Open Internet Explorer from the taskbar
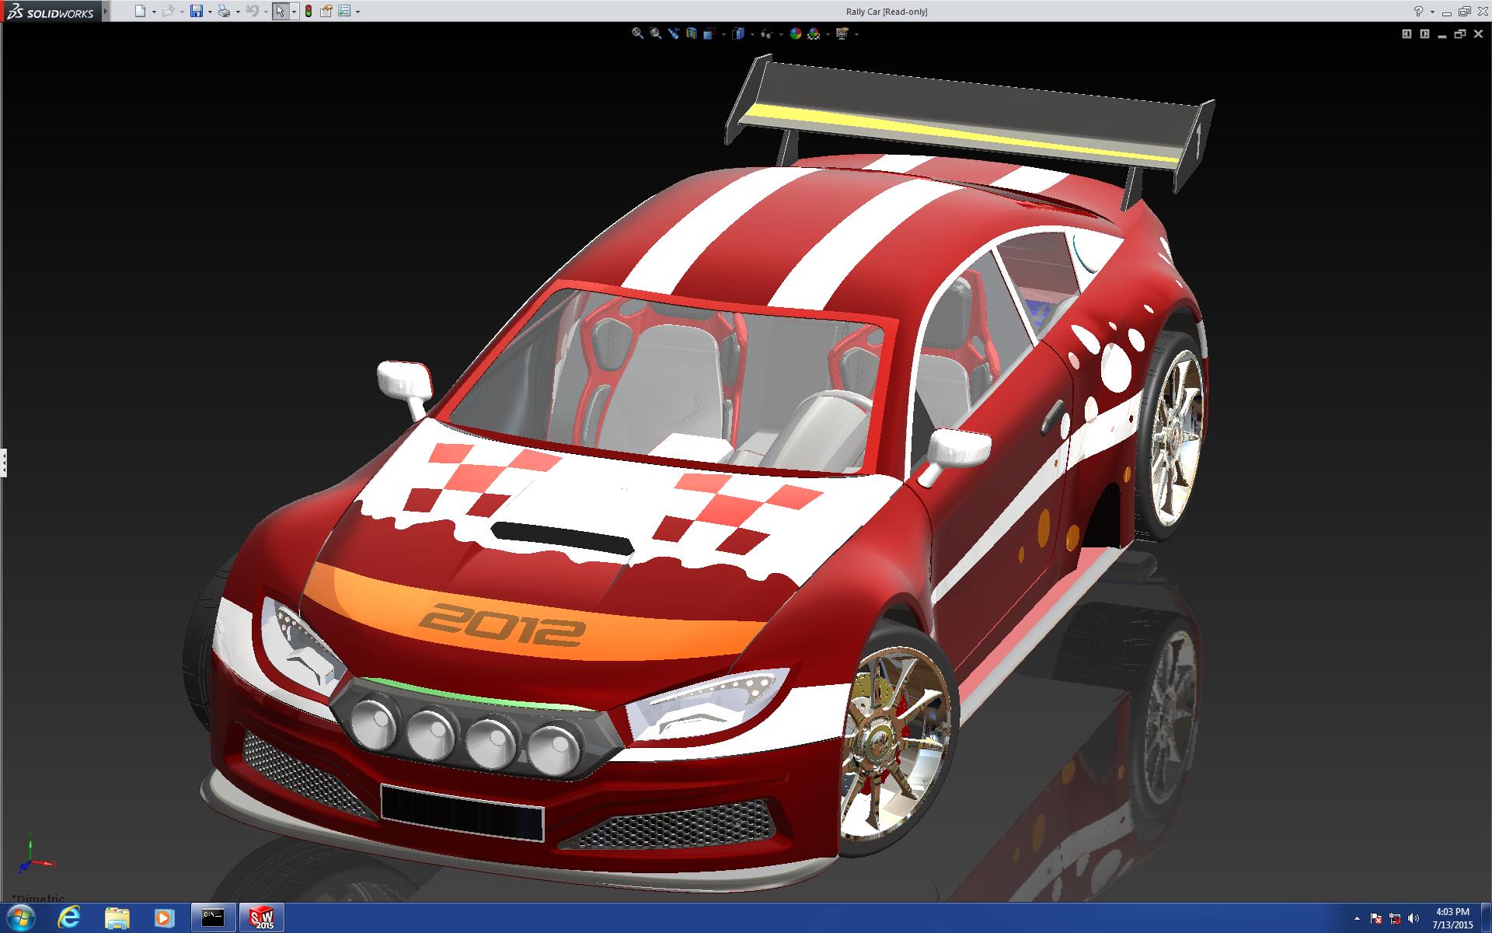Image resolution: width=1492 pixels, height=933 pixels. coord(68,917)
